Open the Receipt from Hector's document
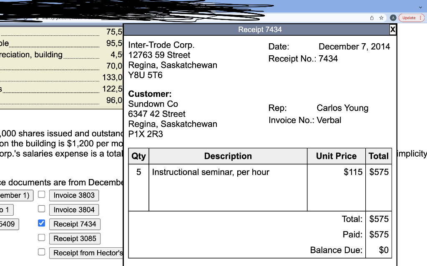 coord(86,252)
